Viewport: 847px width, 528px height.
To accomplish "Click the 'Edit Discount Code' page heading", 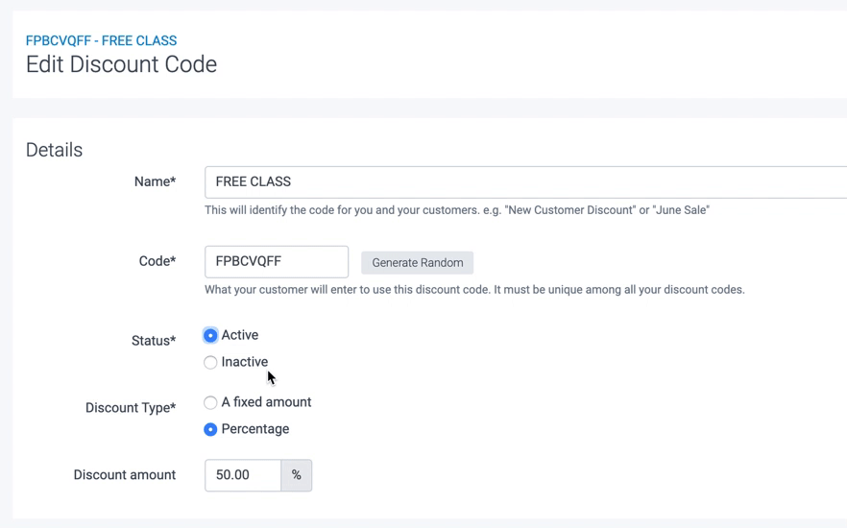I will click(121, 64).
